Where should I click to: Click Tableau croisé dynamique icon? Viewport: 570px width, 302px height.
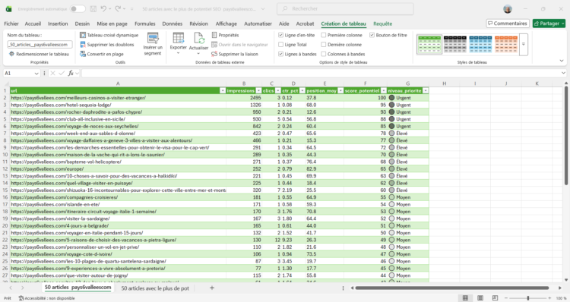83,35
